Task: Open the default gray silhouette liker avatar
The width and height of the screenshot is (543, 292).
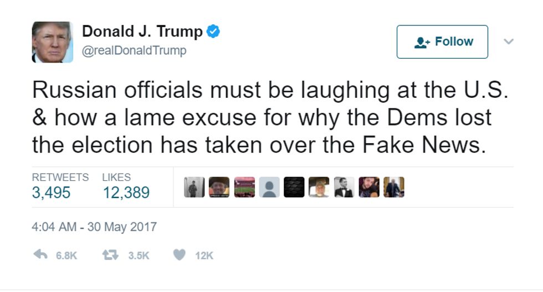Action: (x=269, y=187)
